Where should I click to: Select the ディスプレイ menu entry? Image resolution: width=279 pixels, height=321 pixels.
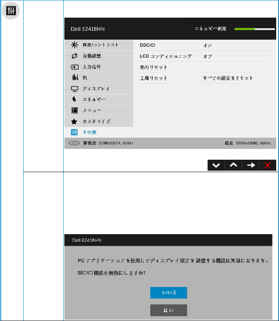click(x=99, y=88)
